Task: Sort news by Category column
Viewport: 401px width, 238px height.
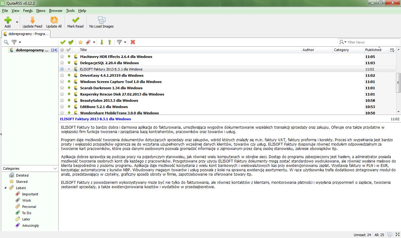Action: (x=348, y=50)
